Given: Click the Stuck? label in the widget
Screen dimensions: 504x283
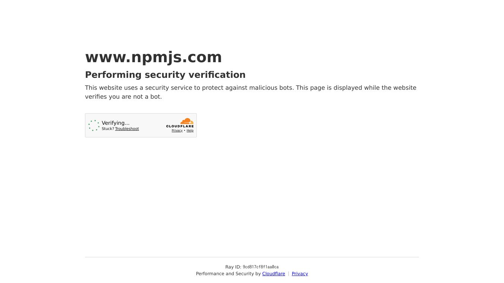Looking at the screenshot, I should pos(108,129).
